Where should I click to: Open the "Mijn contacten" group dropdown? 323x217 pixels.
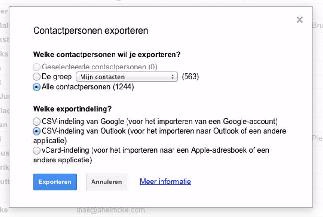[x=127, y=77]
